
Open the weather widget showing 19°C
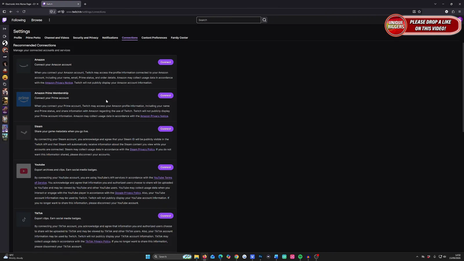coord(13,257)
